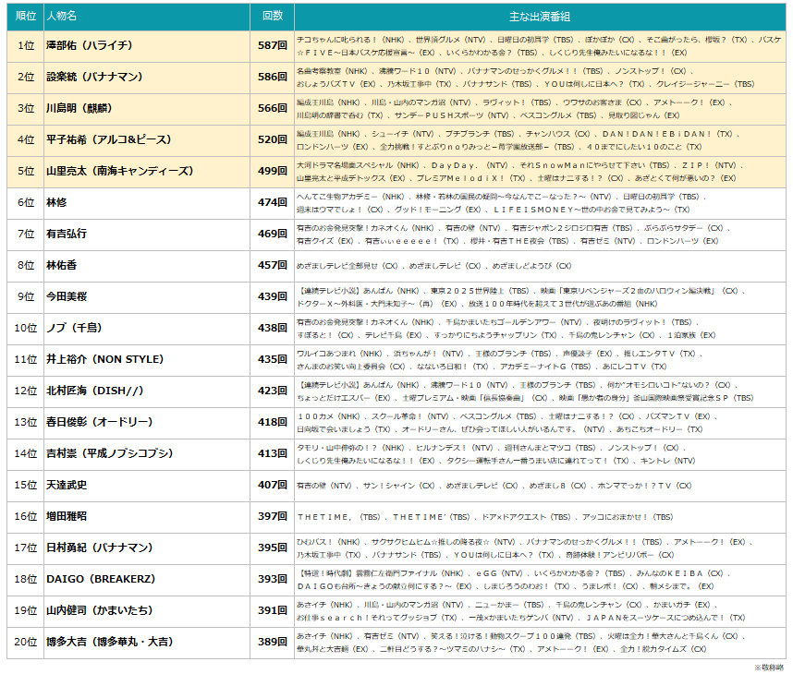The height and width of the screenshot is (674, 793).
Task: Select the name 林佑香
Action: point(64,265)
